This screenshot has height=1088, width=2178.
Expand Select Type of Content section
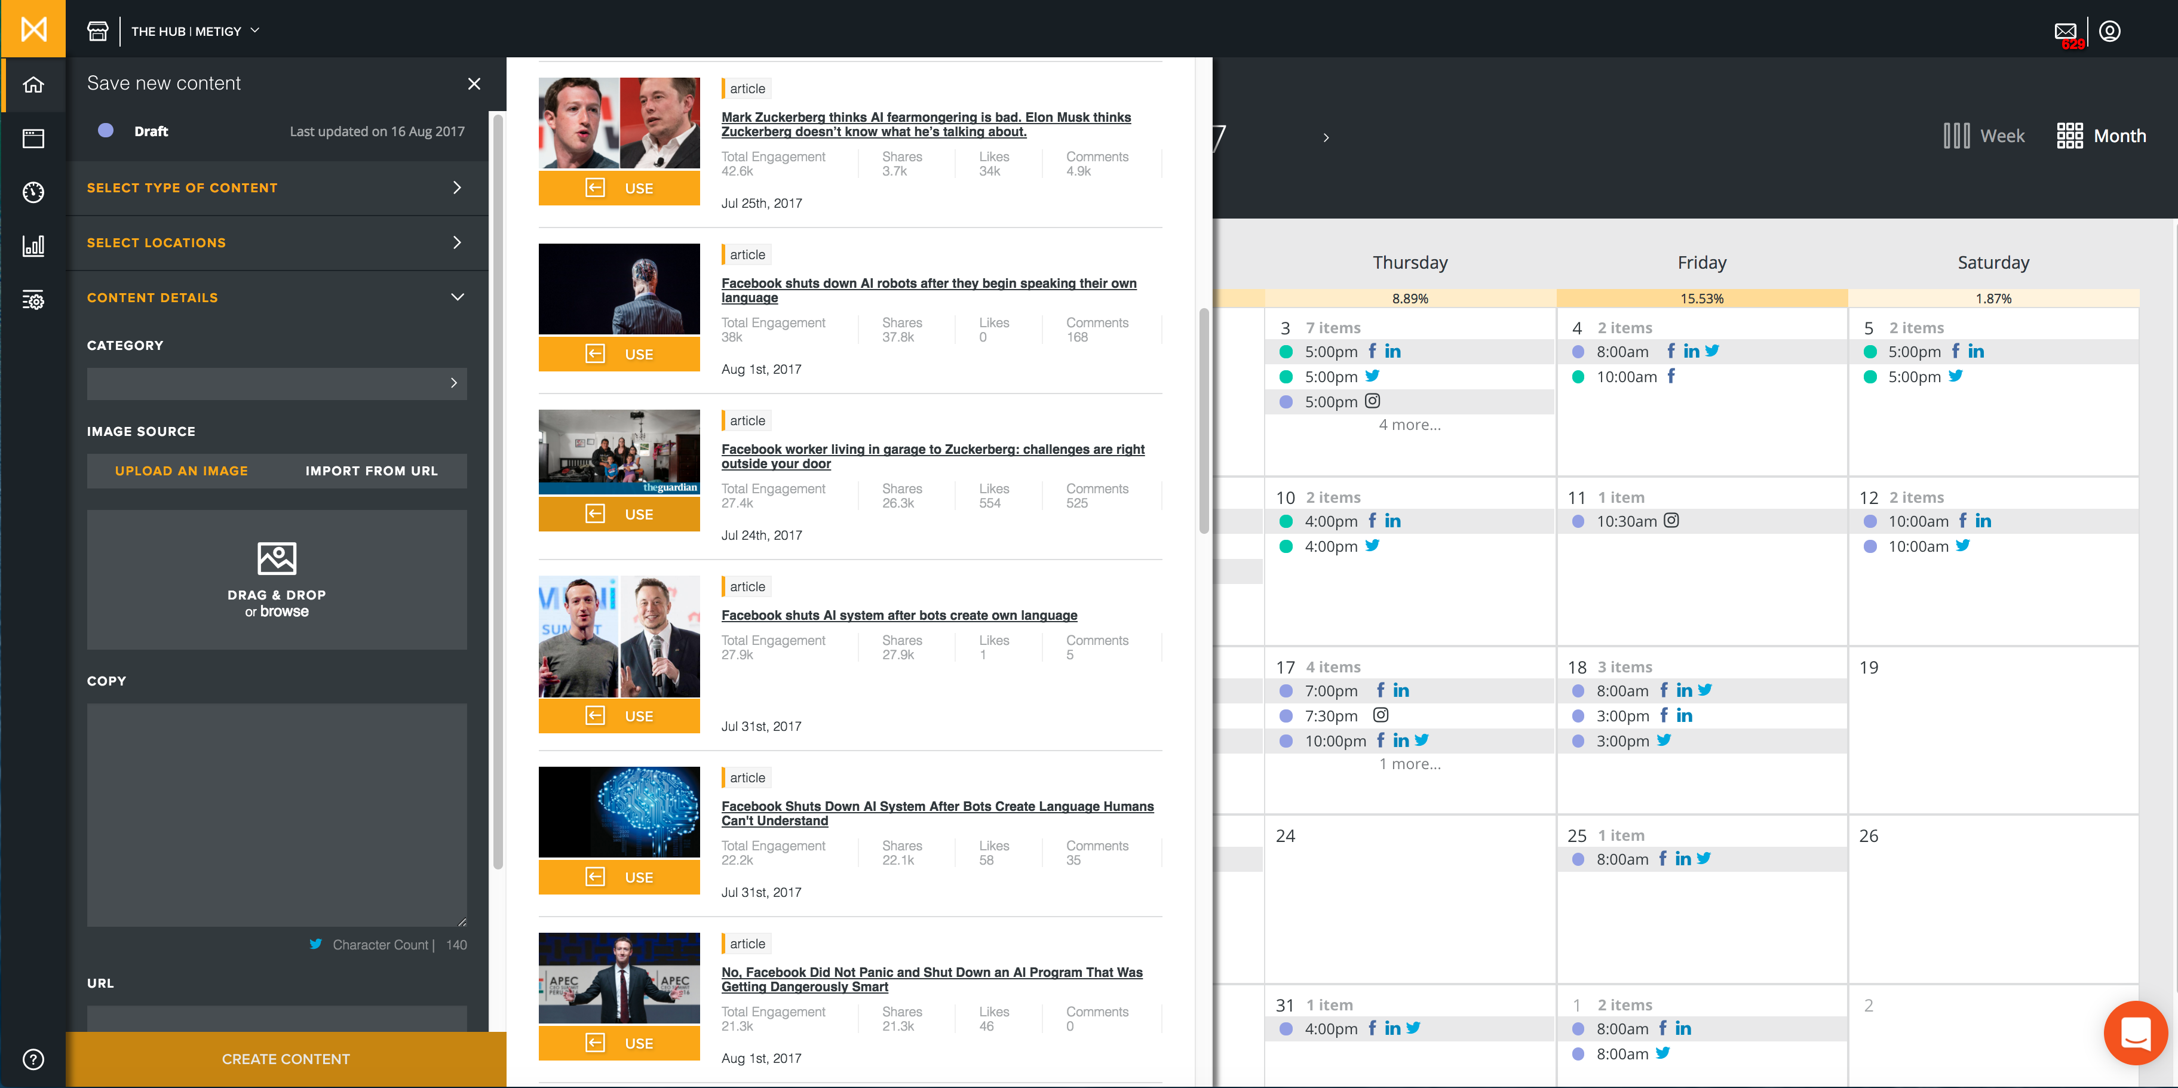point(277,188)
